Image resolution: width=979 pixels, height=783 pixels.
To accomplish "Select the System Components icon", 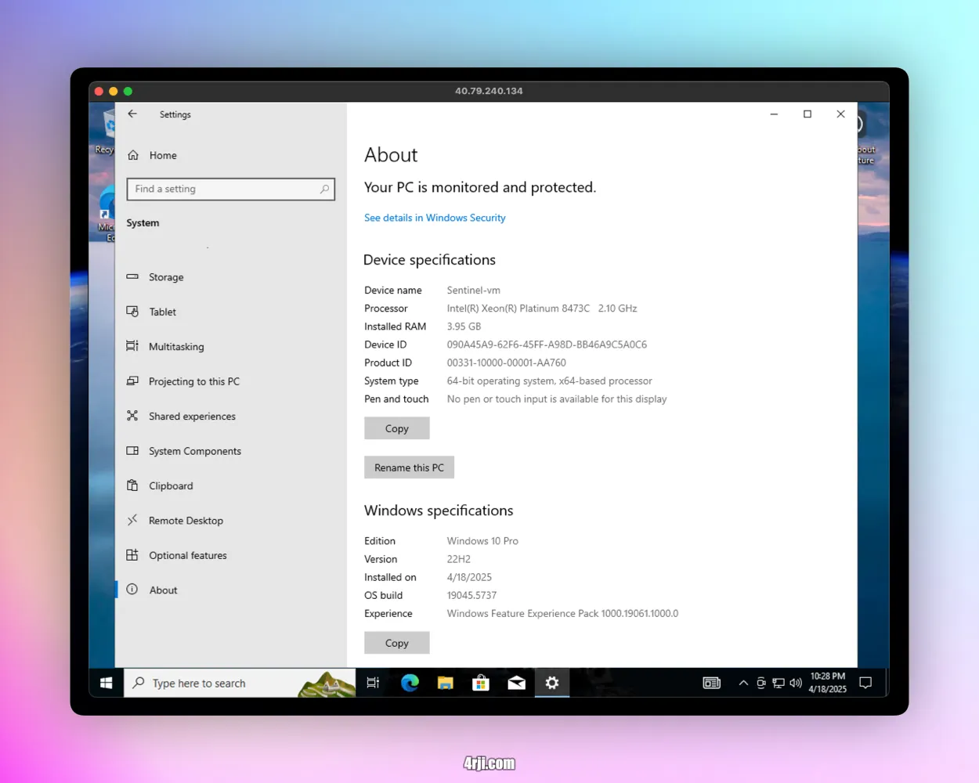I will coord(133,451).
